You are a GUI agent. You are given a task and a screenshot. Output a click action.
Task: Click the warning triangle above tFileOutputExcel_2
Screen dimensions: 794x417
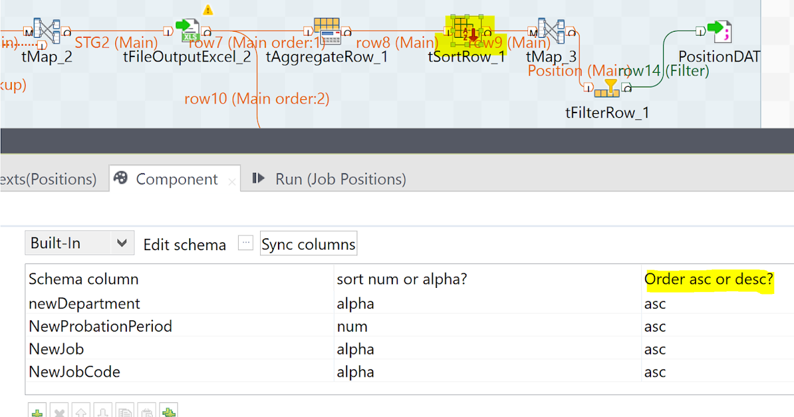(x=208, y=9)
